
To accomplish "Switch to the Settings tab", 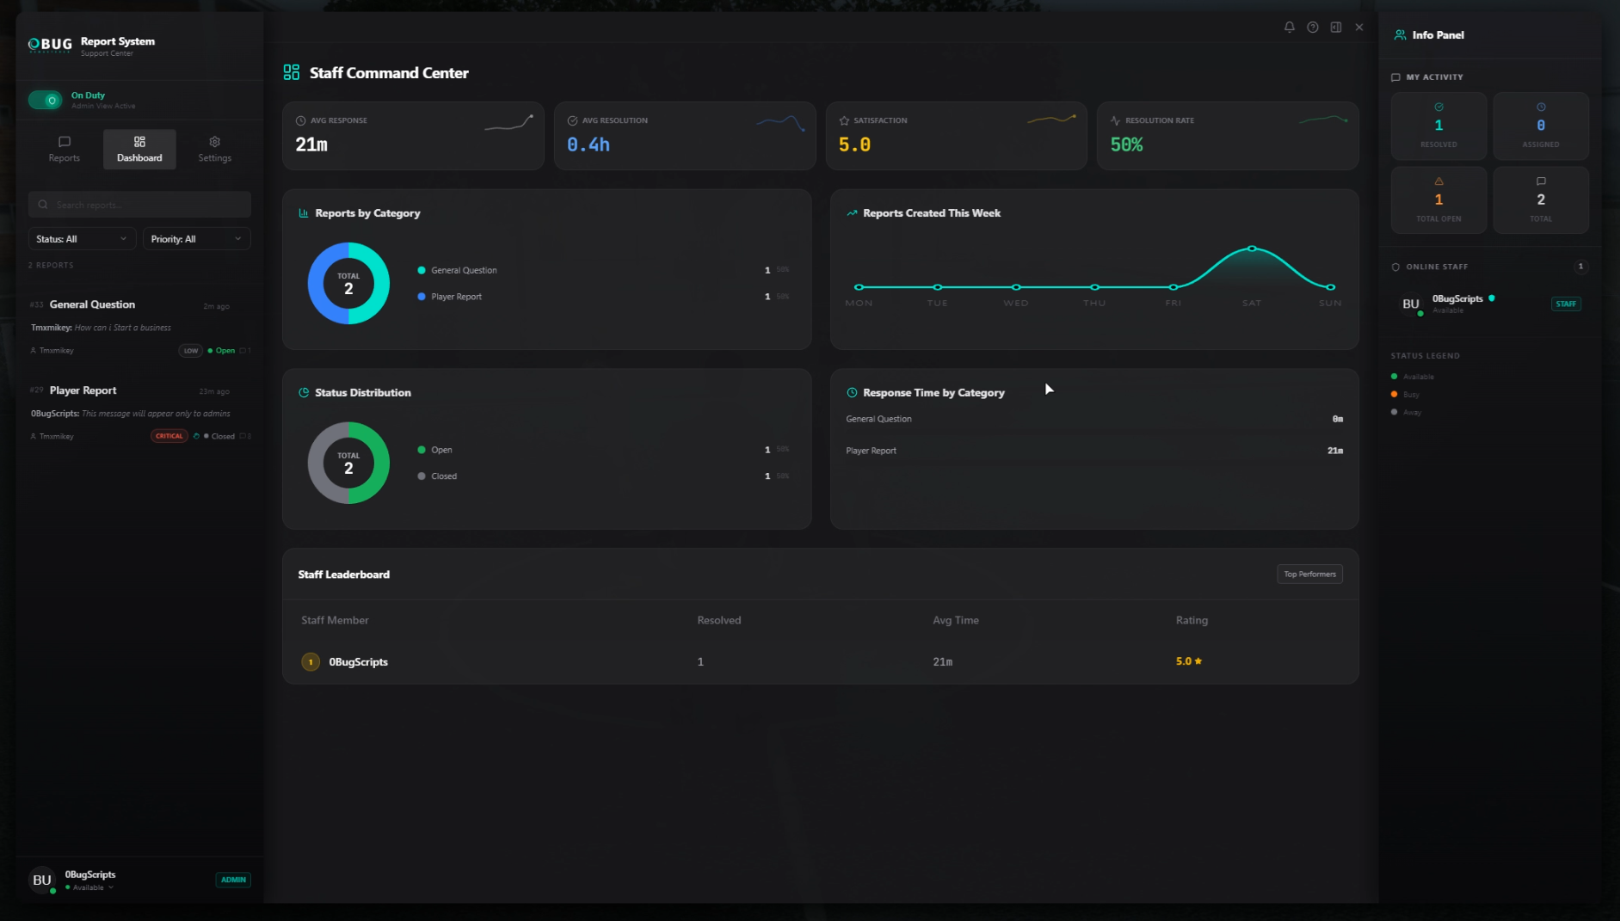I will [214, 149].
